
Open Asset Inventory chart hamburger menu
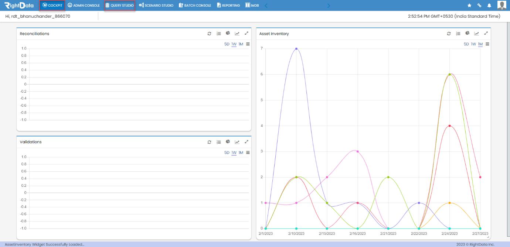487,44
